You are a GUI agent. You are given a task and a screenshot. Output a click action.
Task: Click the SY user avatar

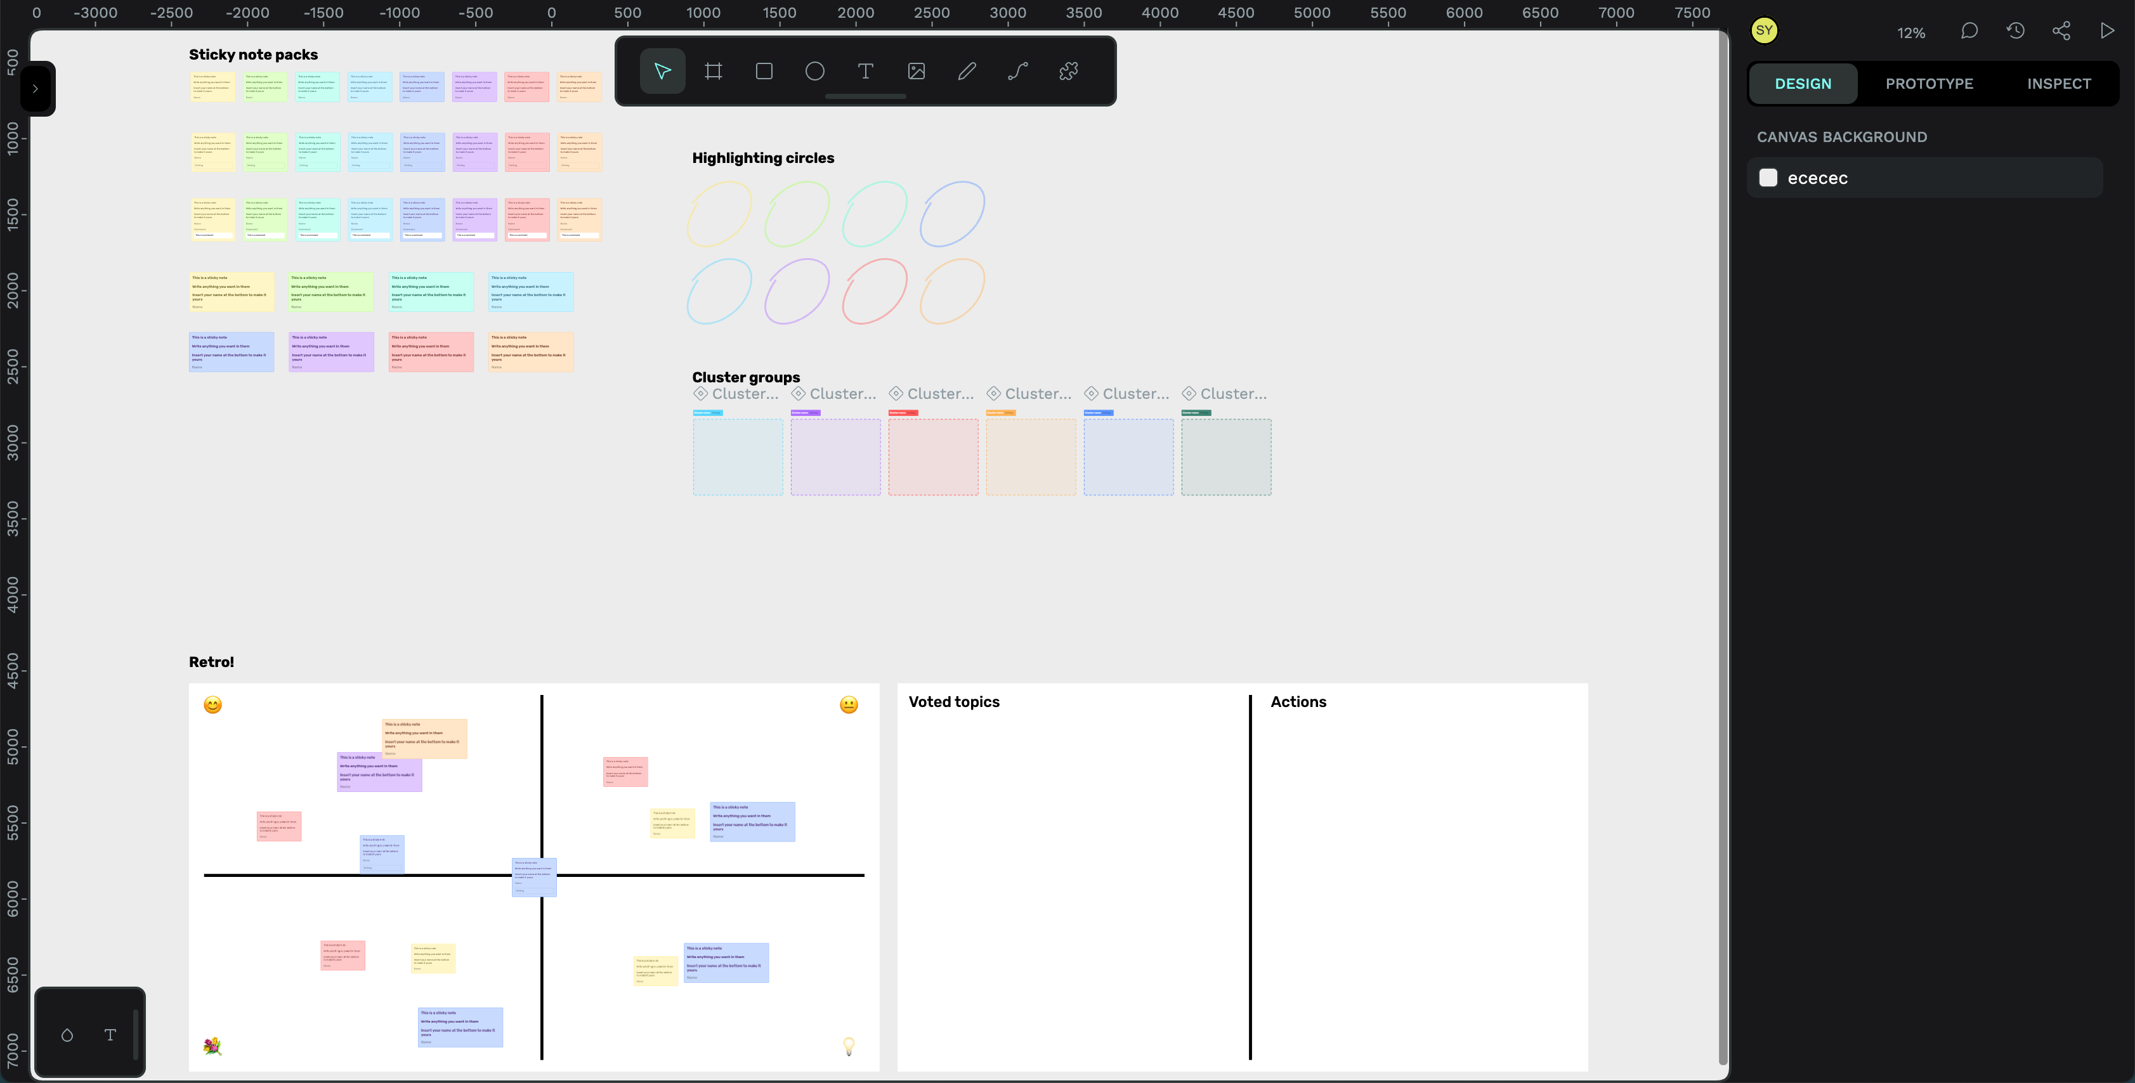click(x=1764, y=32)
